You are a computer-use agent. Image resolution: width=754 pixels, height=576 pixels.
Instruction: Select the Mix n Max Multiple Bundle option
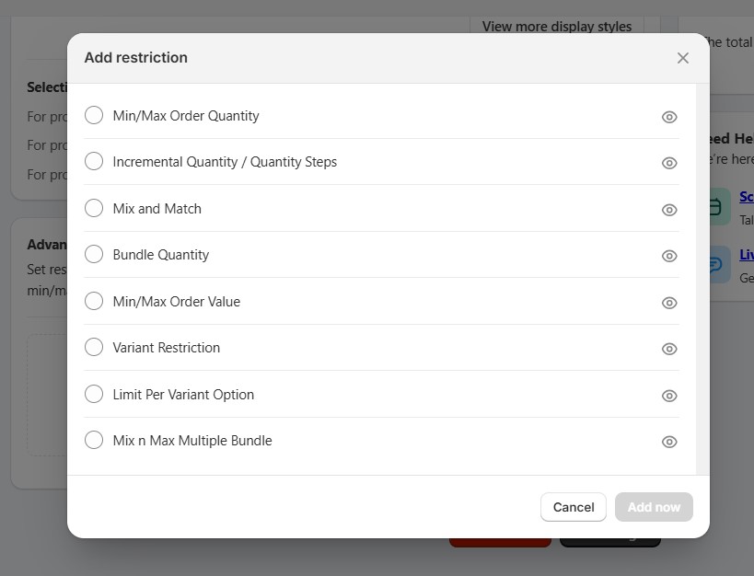[93, 440]
